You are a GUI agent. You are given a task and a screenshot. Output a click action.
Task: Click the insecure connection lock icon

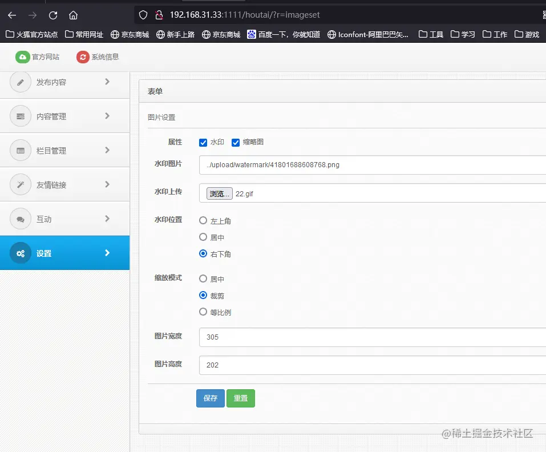pyautogui.click(x=159, y=15)
